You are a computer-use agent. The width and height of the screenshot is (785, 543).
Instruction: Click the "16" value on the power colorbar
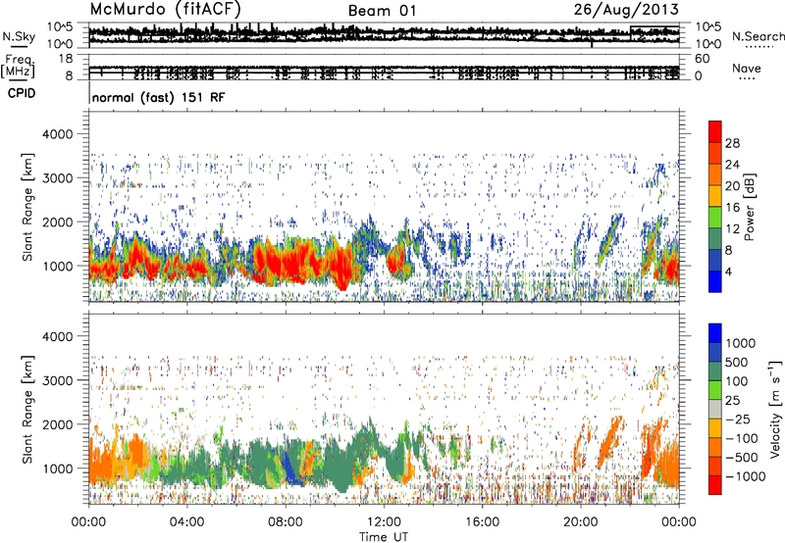pos(732,208)
